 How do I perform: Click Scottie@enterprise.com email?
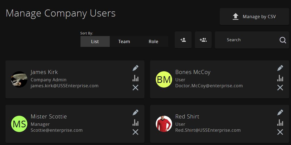coord(57,130)
